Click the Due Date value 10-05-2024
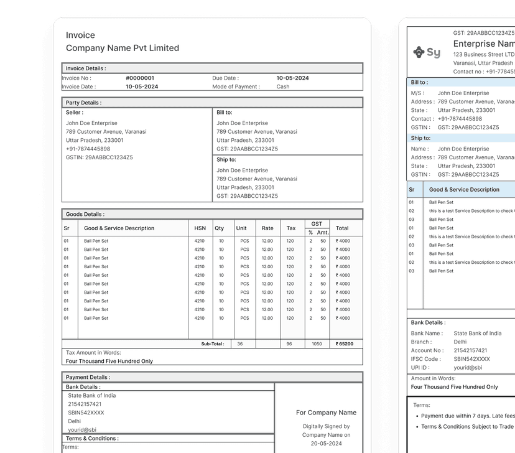Screen dimensions: 515x453 click(292, 78)
